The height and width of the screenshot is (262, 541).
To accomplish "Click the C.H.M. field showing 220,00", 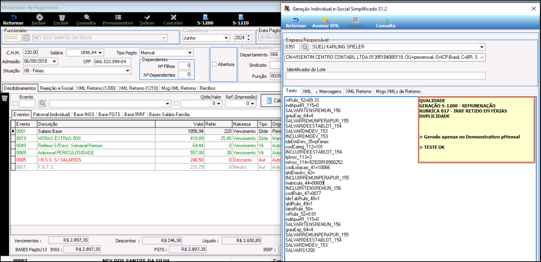I will click(31, 52).
